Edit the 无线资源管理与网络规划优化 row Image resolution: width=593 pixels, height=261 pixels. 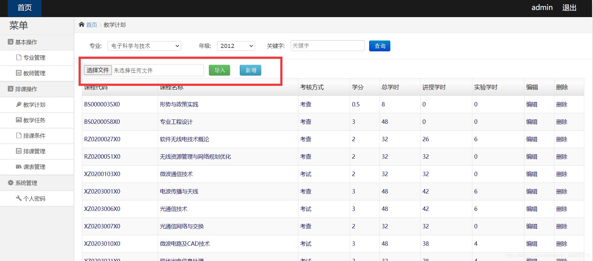pyautogui.click(x=532, y=157)
